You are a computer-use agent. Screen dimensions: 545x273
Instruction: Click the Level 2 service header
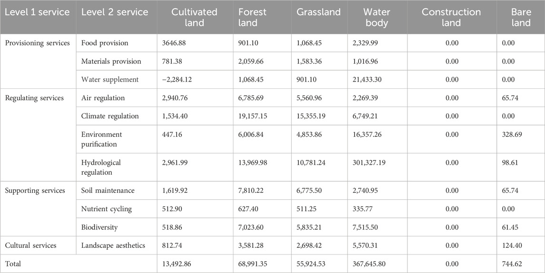tap(114, 12)
